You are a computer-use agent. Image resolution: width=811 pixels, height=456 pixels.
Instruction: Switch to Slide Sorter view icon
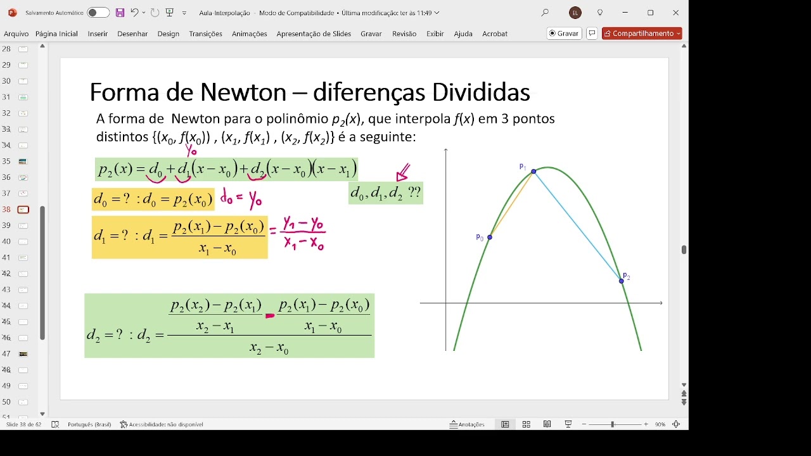[526, 424]
